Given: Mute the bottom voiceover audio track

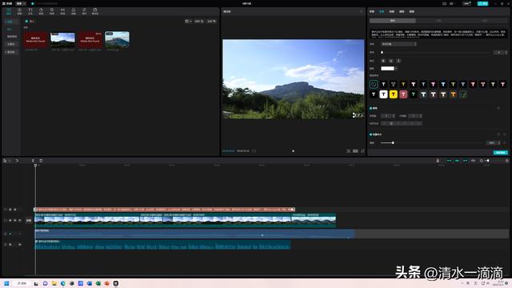Looking at the screenshot, I should tap(19, 244).
